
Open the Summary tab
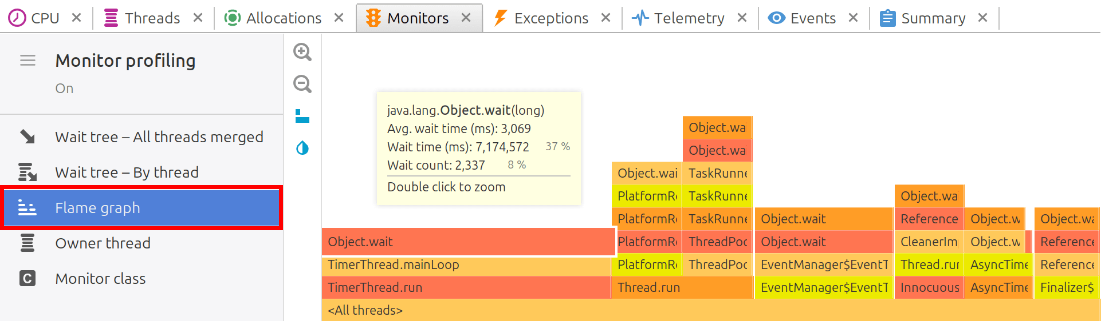click(x=933, y=18)
